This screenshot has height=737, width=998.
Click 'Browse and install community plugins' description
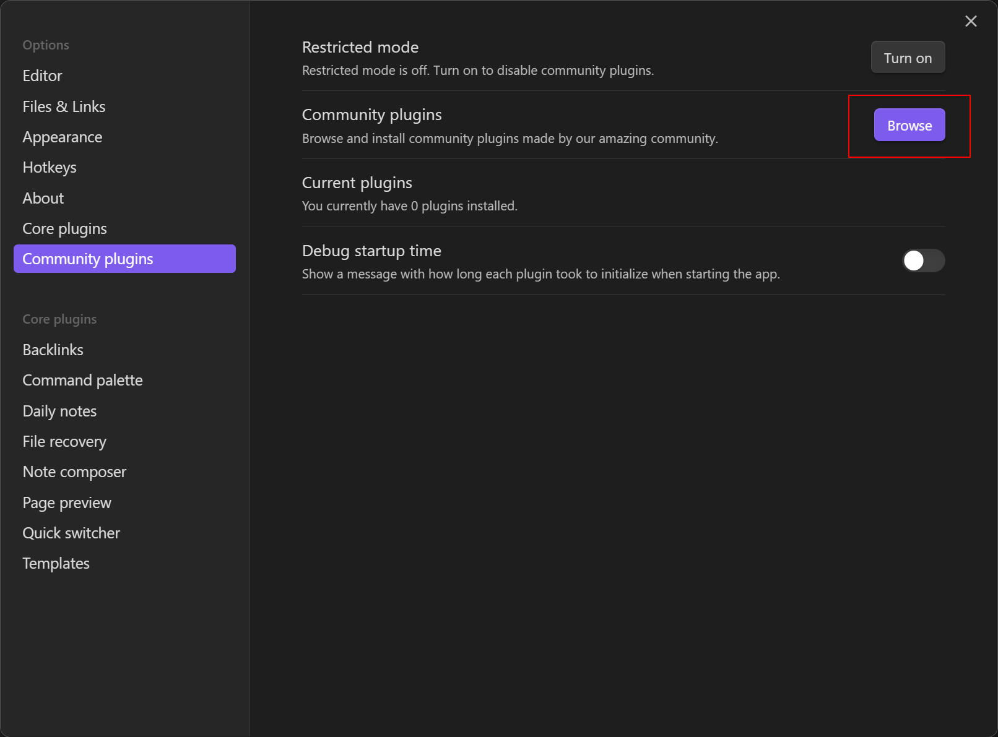(510, 139)
